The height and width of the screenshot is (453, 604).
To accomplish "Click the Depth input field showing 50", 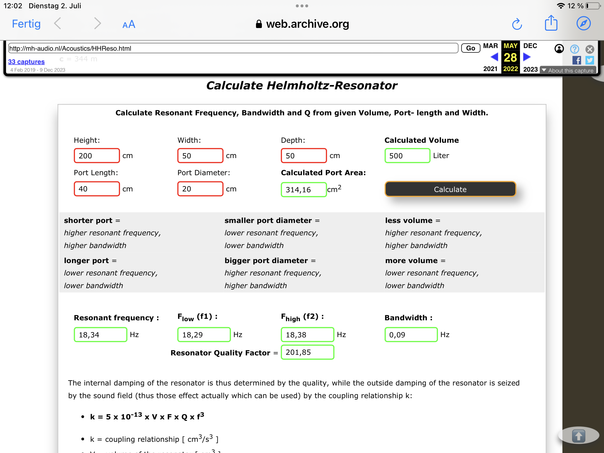I will click(304, 155).
